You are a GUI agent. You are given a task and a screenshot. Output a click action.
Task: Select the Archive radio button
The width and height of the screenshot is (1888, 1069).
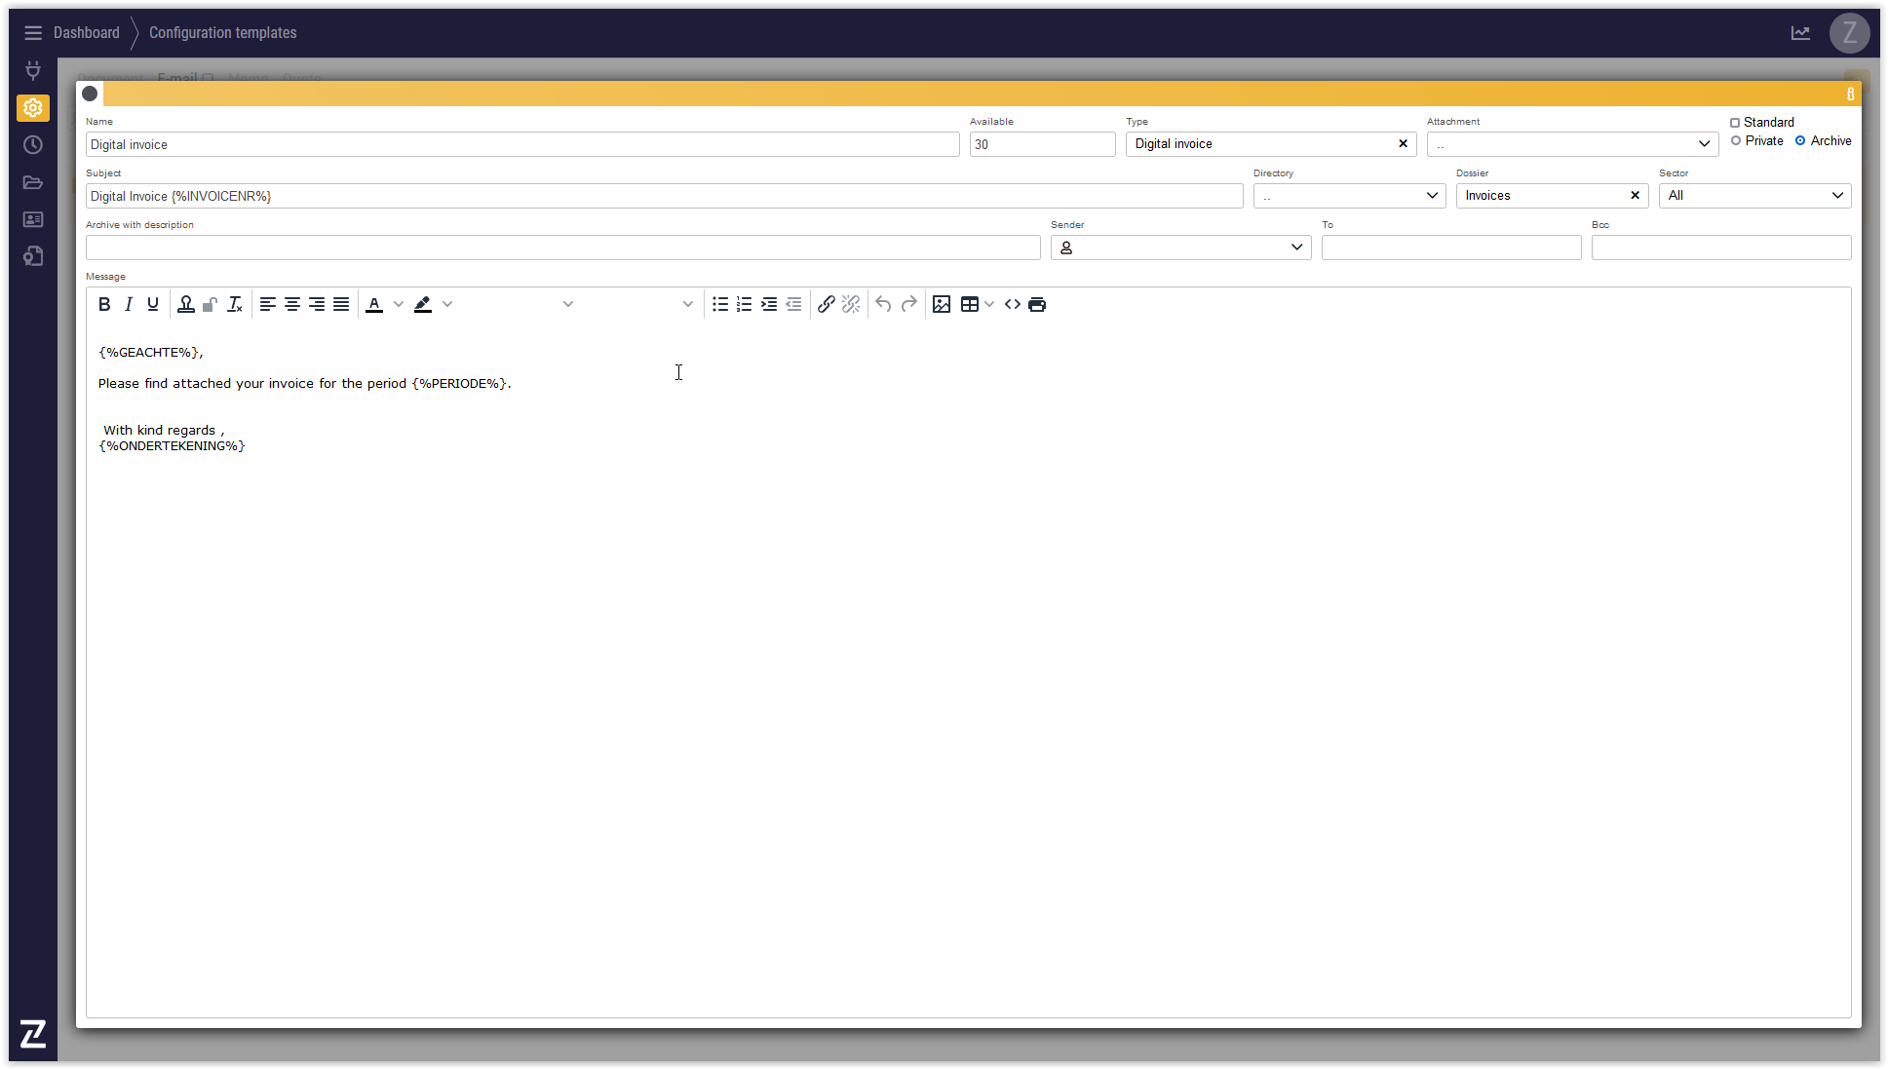[x=1800, y=141]
